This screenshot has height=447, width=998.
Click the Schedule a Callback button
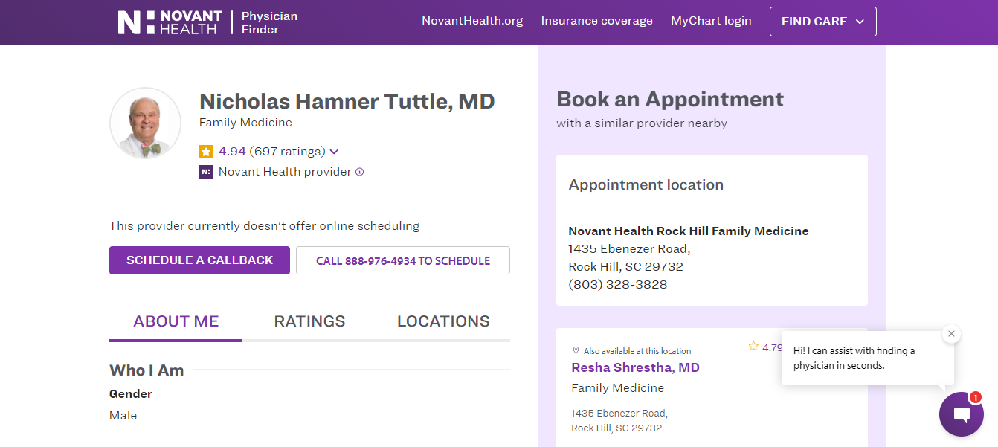(199, 260)
